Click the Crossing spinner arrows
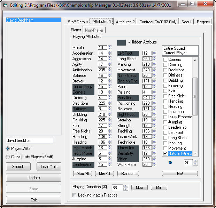The image size is (216, 208). point(110,97)
